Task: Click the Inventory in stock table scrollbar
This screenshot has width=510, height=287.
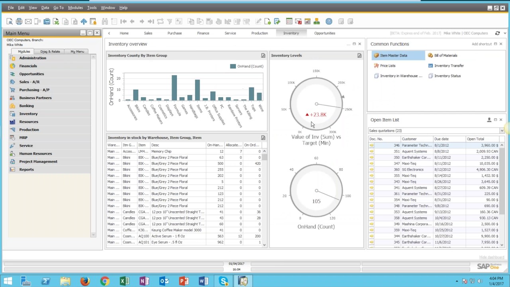Action: pos(264,197)
